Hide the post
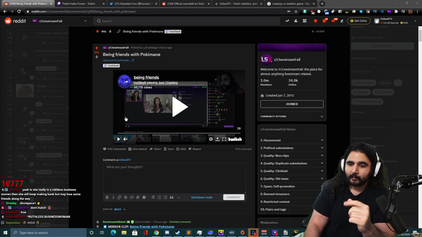Image resolution: width=422 pixels, height=237 pixels. click(x=181, y=149)
